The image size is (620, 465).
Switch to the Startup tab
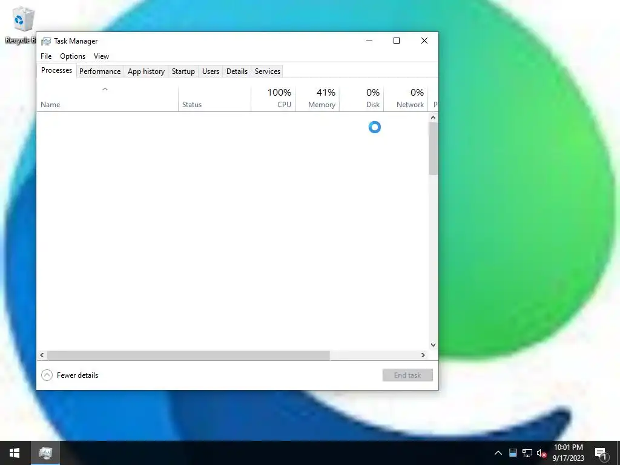tap(183, 71)
